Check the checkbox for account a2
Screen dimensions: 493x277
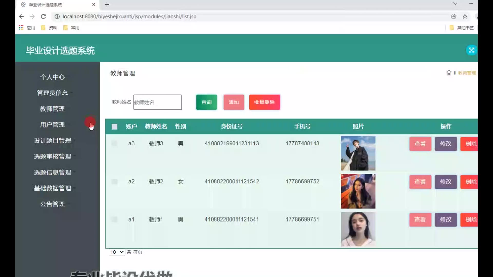click(x=115, y=182)
